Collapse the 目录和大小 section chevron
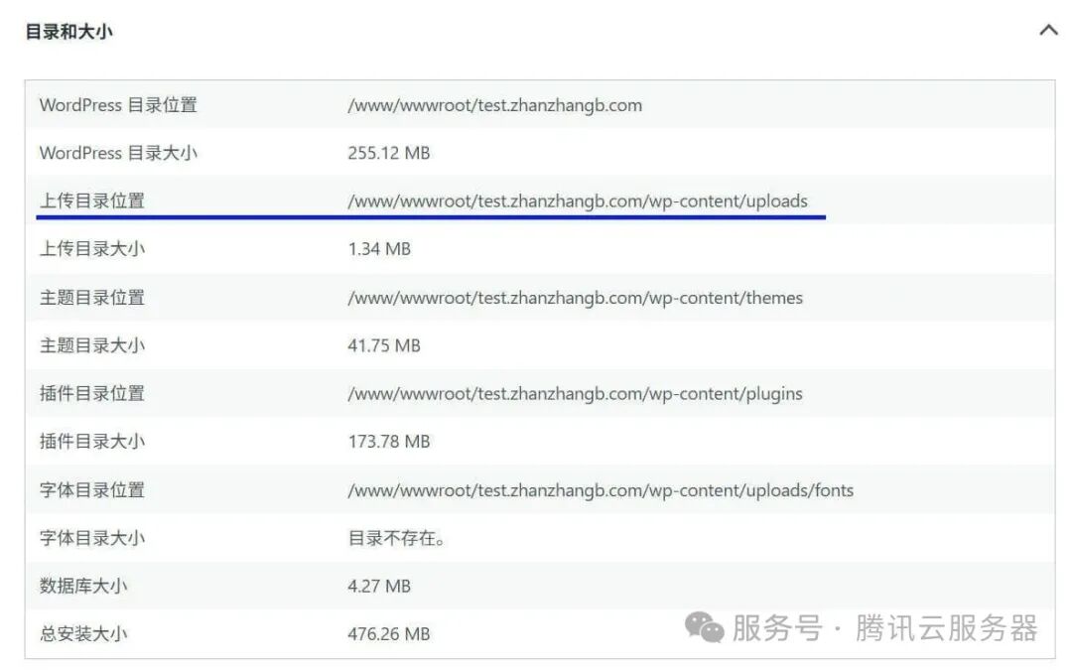The height and width of the screenshot is (670, 1072). (x=1048, y=31)
